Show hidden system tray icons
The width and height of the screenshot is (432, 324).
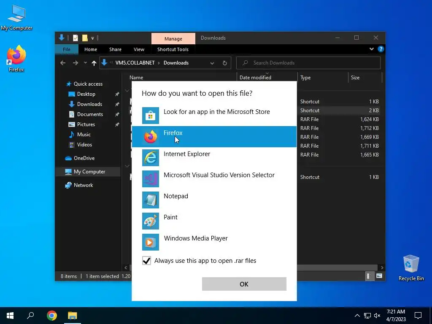click(x=357, y=316)
